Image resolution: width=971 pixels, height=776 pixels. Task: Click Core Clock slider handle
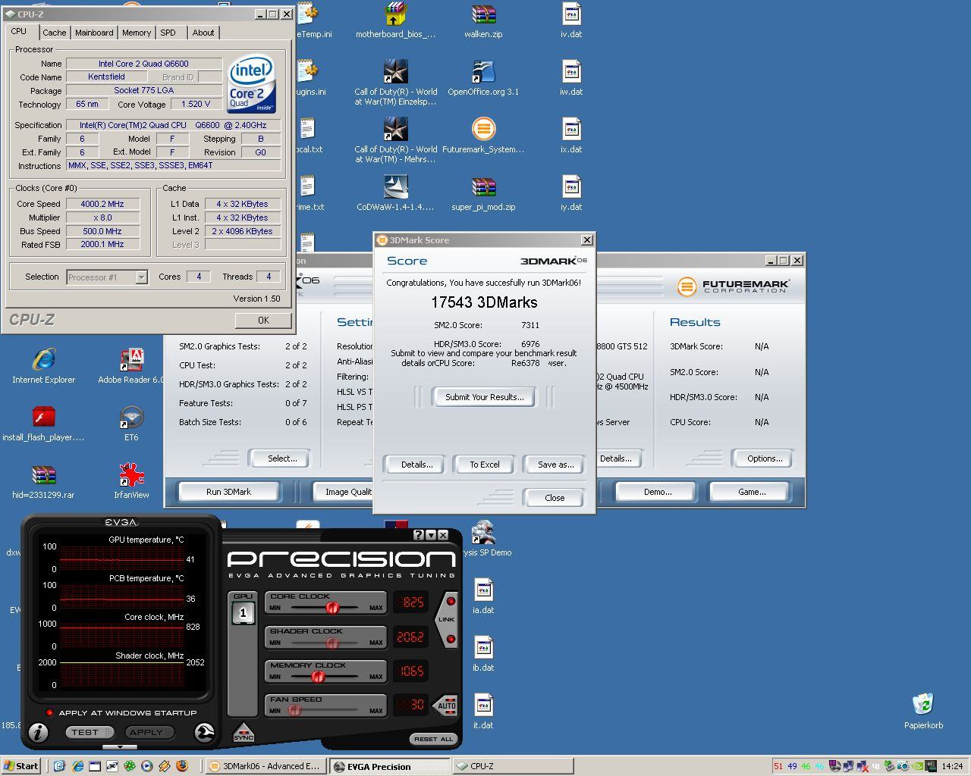[x=332, y=608]
